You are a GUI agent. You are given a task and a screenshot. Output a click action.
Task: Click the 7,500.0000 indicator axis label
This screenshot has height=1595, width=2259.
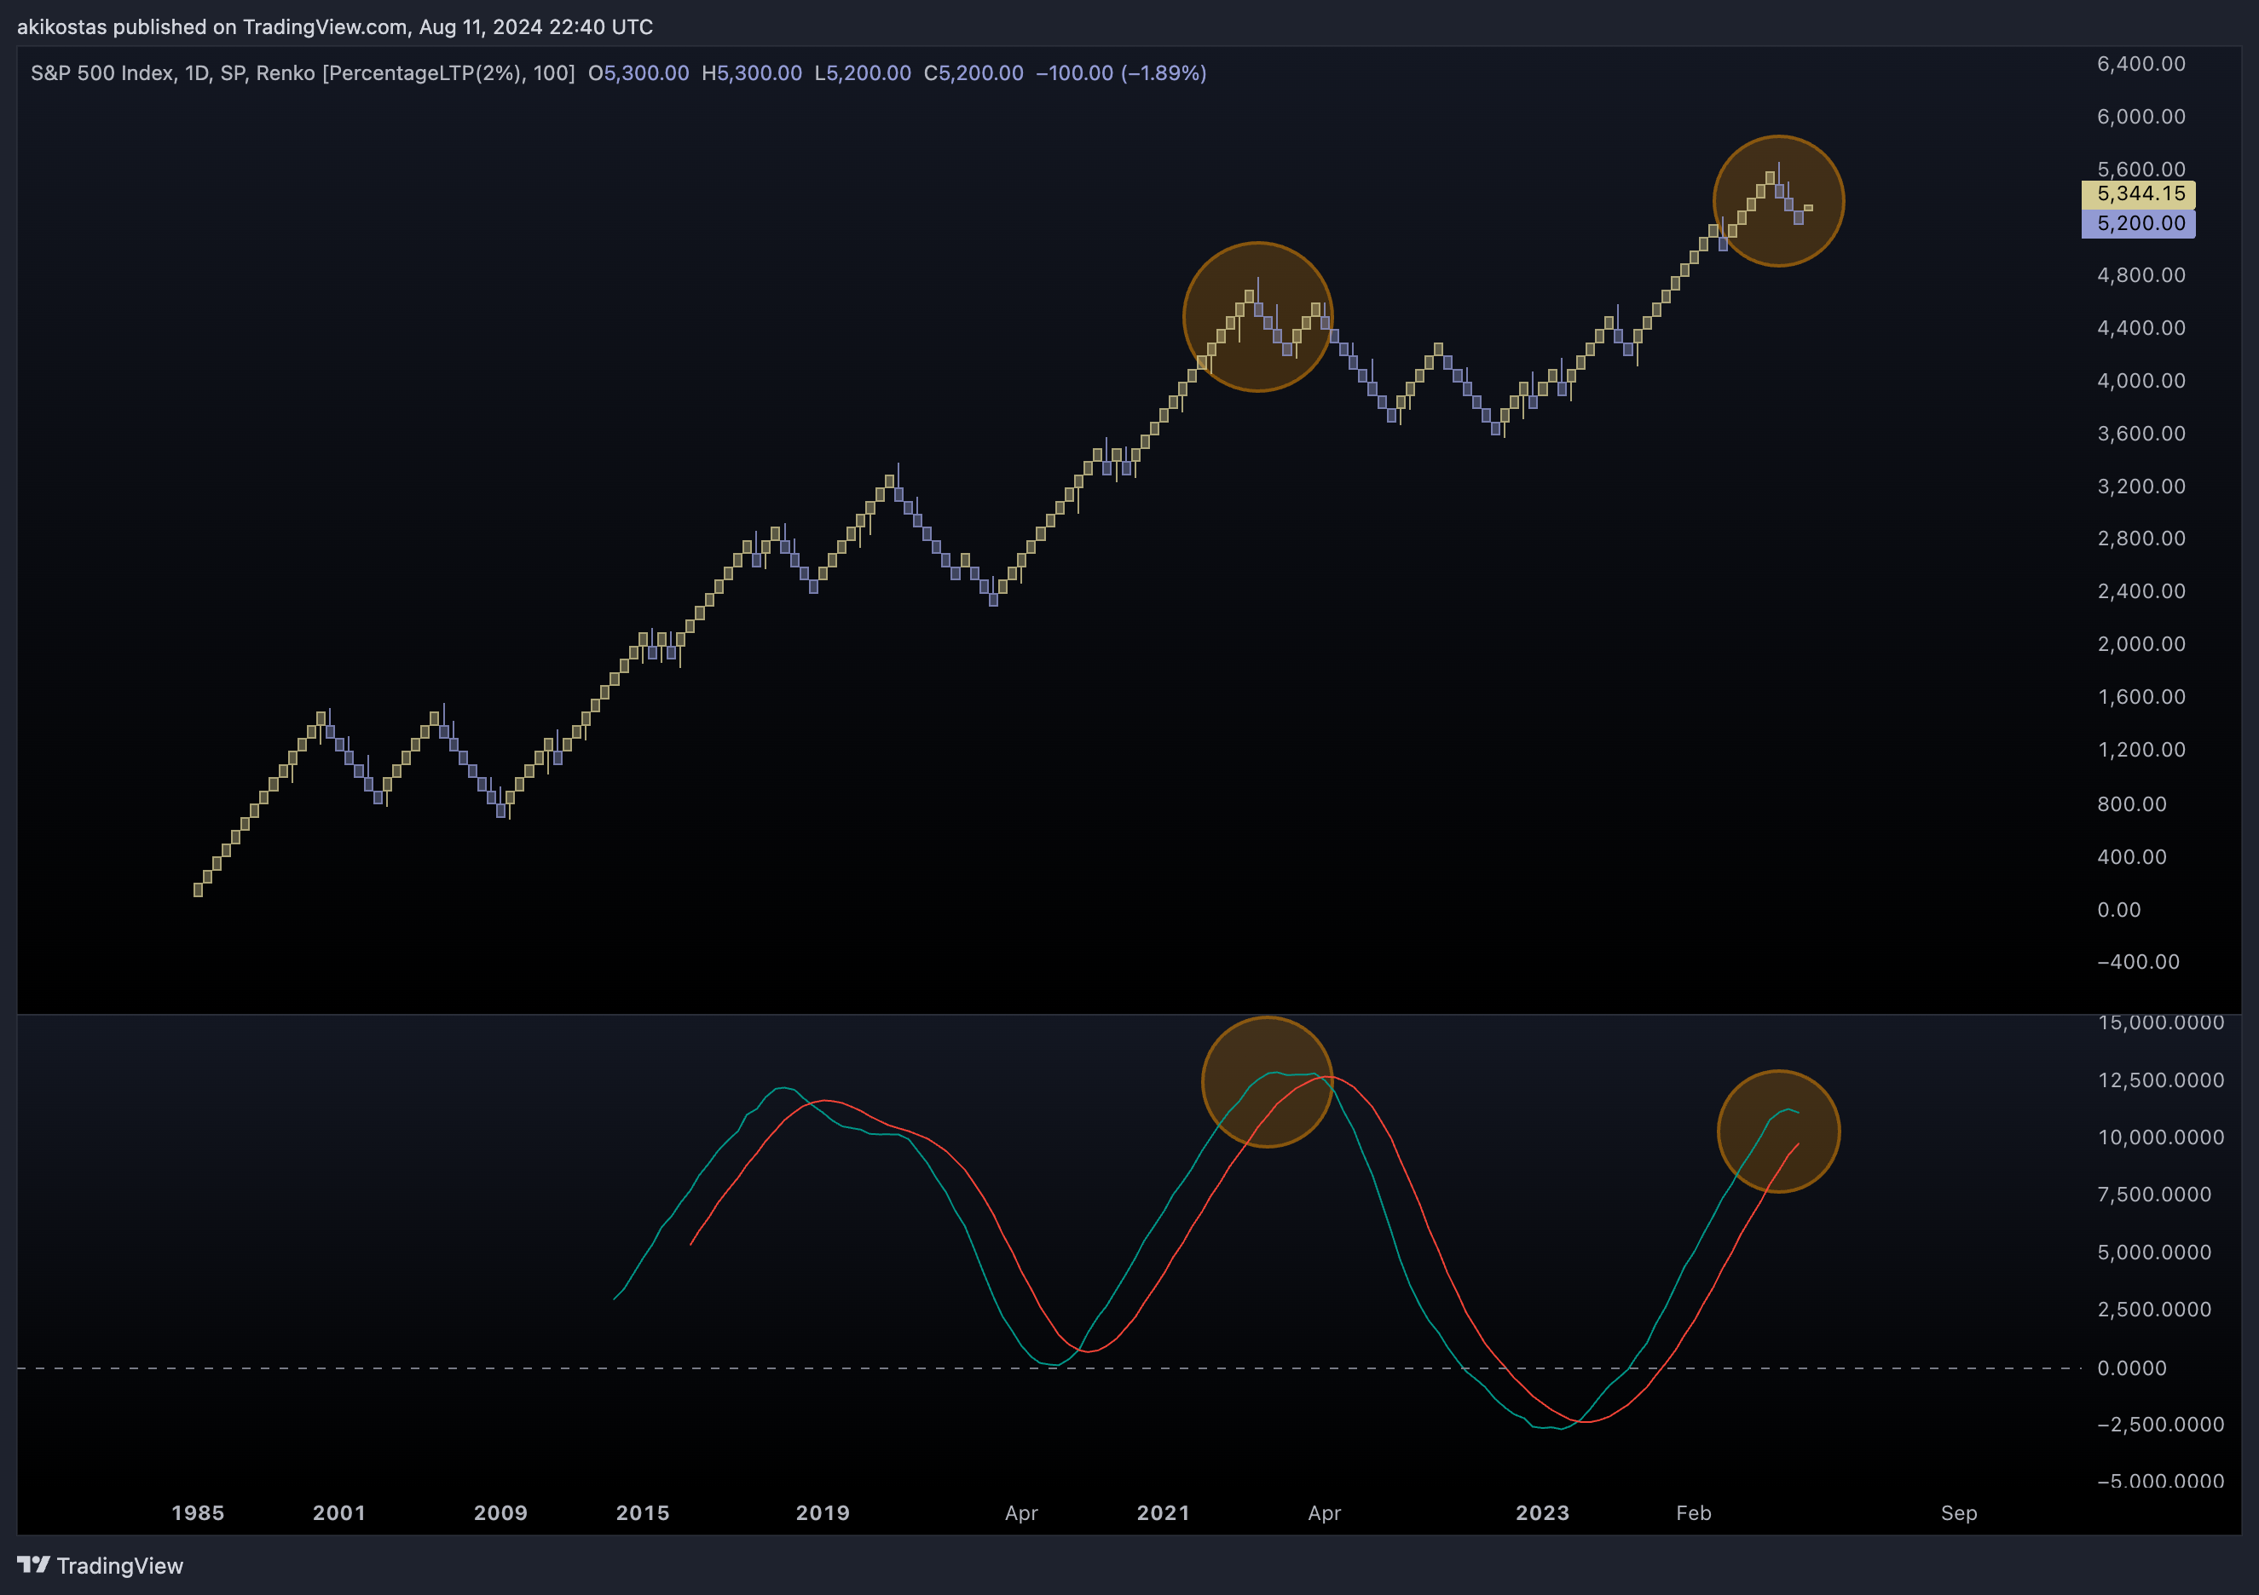point(2155,1195)
